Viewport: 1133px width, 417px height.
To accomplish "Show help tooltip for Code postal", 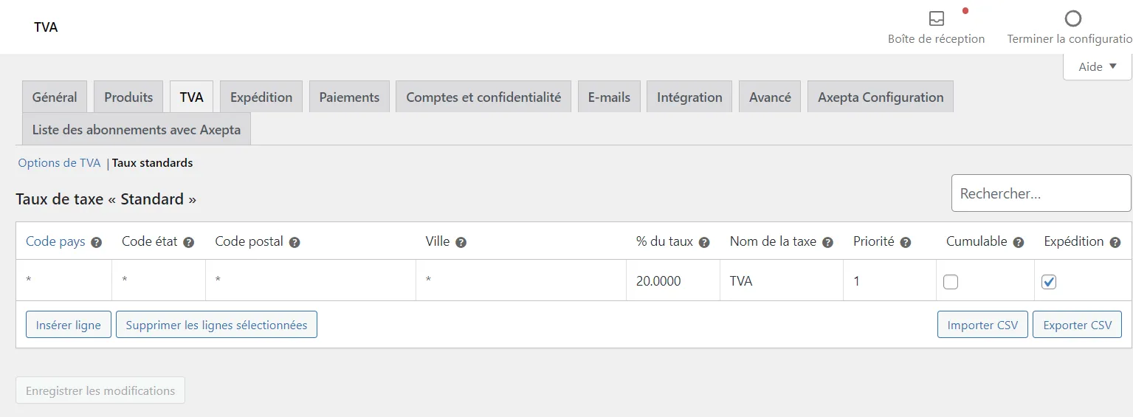I will (x=295, y=242).
